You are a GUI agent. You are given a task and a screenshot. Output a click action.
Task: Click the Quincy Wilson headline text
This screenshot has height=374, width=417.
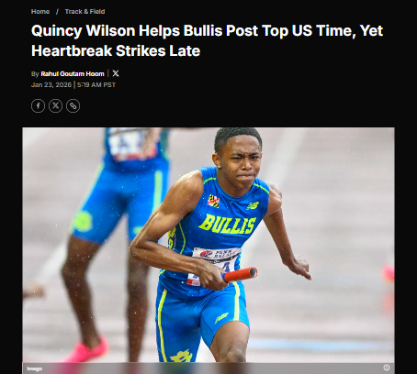(207, 40)
